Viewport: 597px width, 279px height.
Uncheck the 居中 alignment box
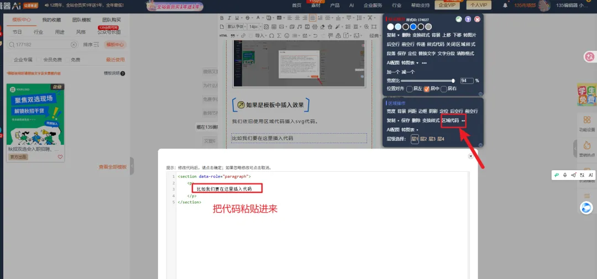[x=427, y=89]
